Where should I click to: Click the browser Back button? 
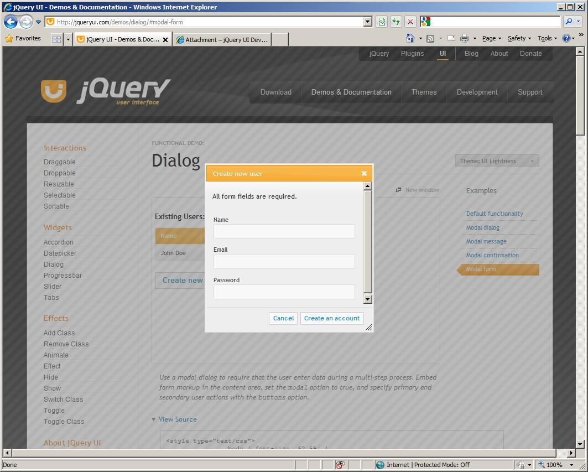[x=11, y=22]
